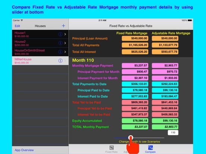Click the month number field showing 110
This screenshot has height=154, width=206.
pos(173,132)
